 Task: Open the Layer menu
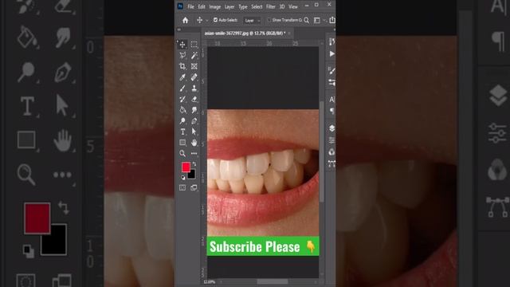click(x=229, y=6)
